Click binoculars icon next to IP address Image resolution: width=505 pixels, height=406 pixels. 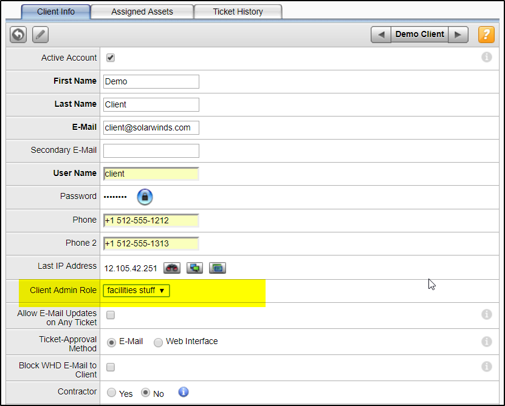pos(172,268)
